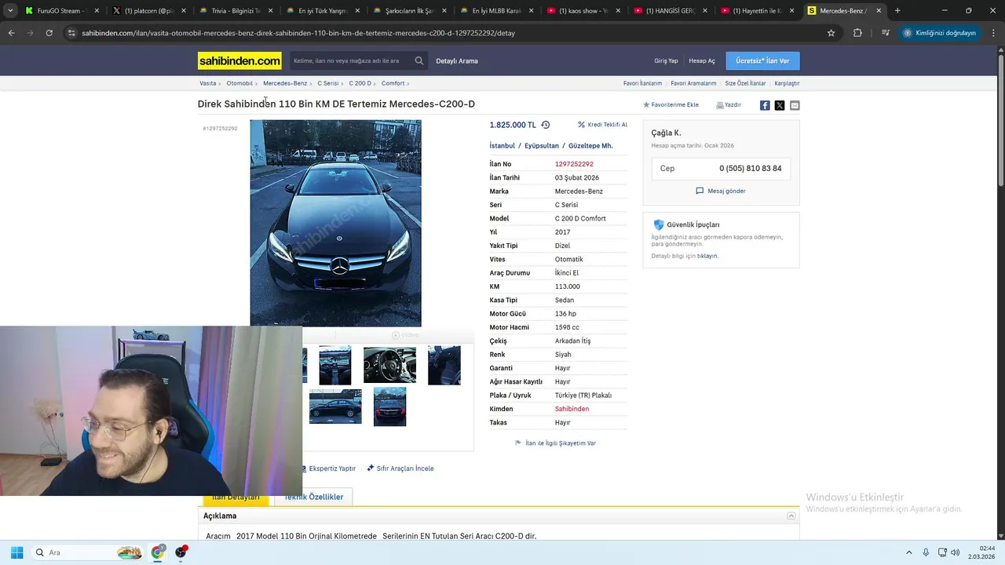The image size is (1005, 565).
Task: Switch to En iyi Türk Yarışma tab
Action: [x=322, y=11]
